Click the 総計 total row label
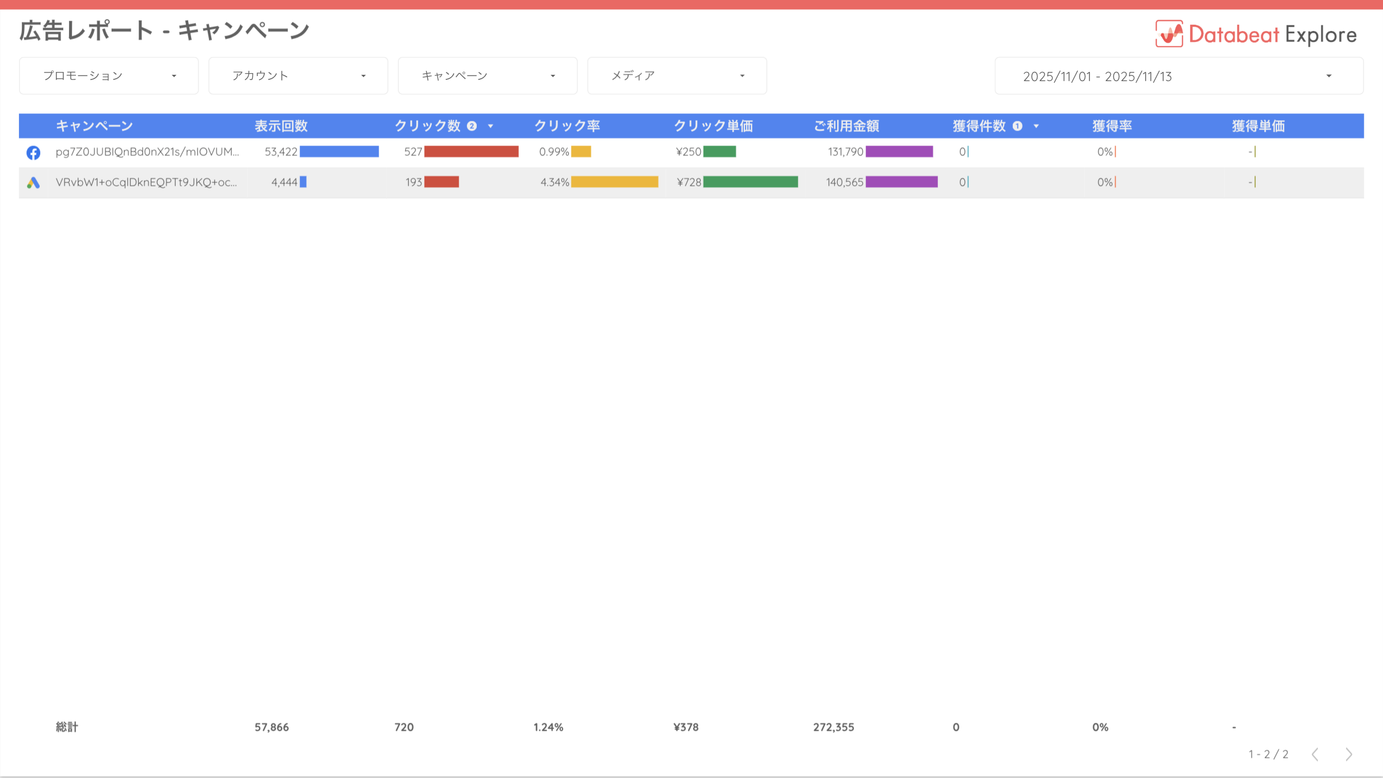Screen dimensions: 1383x778 click(67, 727)
